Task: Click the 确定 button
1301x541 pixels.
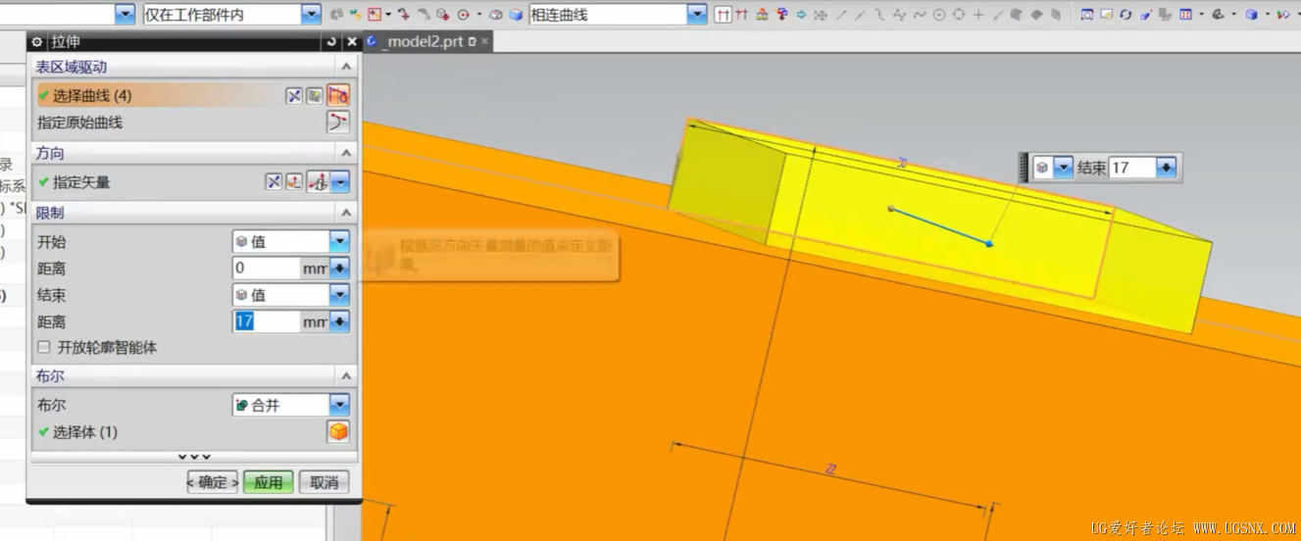Action: (x=213, y=482)
